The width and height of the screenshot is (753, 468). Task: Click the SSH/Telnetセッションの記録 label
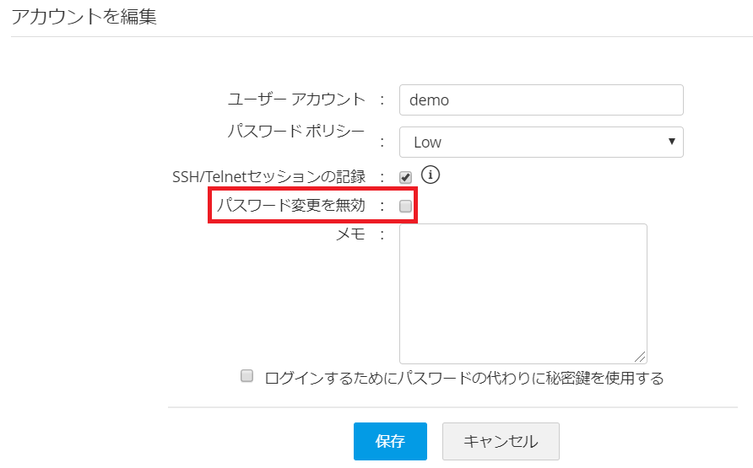268,177
